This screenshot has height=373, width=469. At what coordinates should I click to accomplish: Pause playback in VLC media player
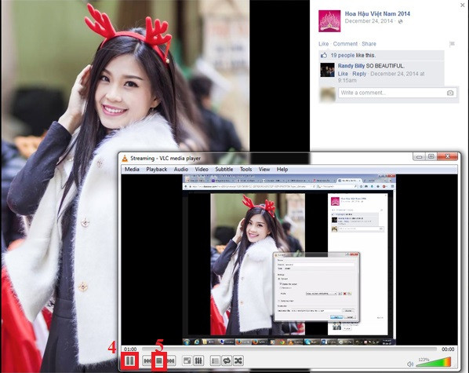130,360
